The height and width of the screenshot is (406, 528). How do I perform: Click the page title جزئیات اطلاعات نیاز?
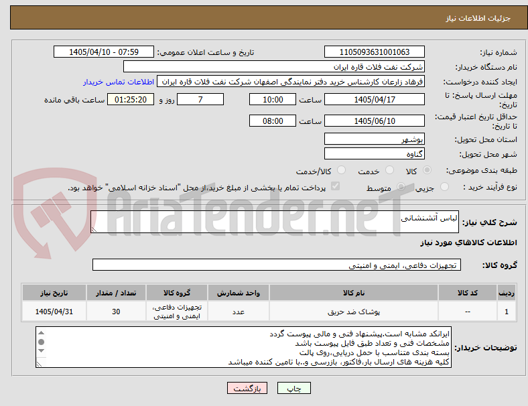pyautogui.click(x=478, y=18)
